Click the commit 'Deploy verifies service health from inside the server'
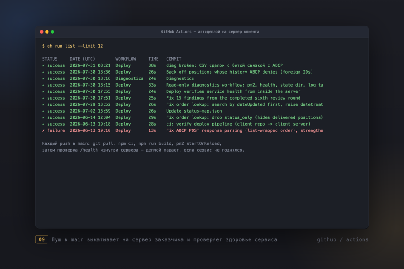The image size is (404, 269). click(x=233, y=91)
